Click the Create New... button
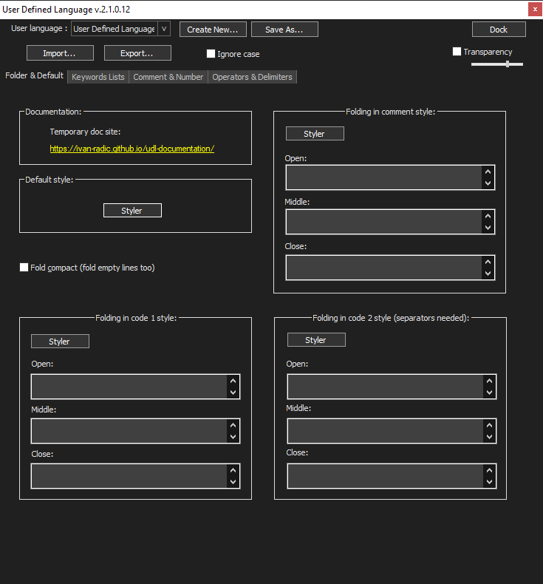The height and width of the screenshot is (584, 543). click(x=213, y=30)
